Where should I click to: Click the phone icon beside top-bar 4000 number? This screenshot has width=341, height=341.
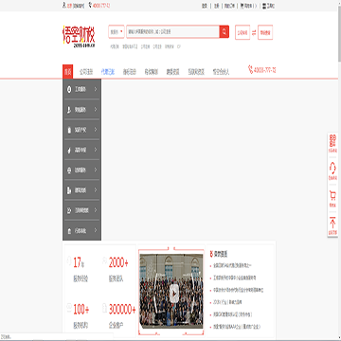(x=91, y=6)
